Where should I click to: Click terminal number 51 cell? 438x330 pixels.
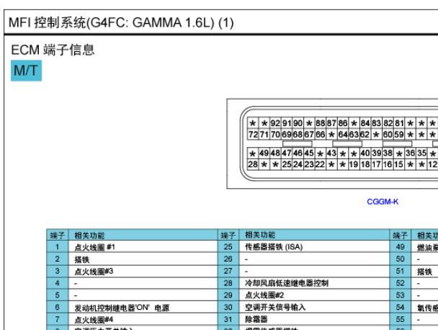400,271
